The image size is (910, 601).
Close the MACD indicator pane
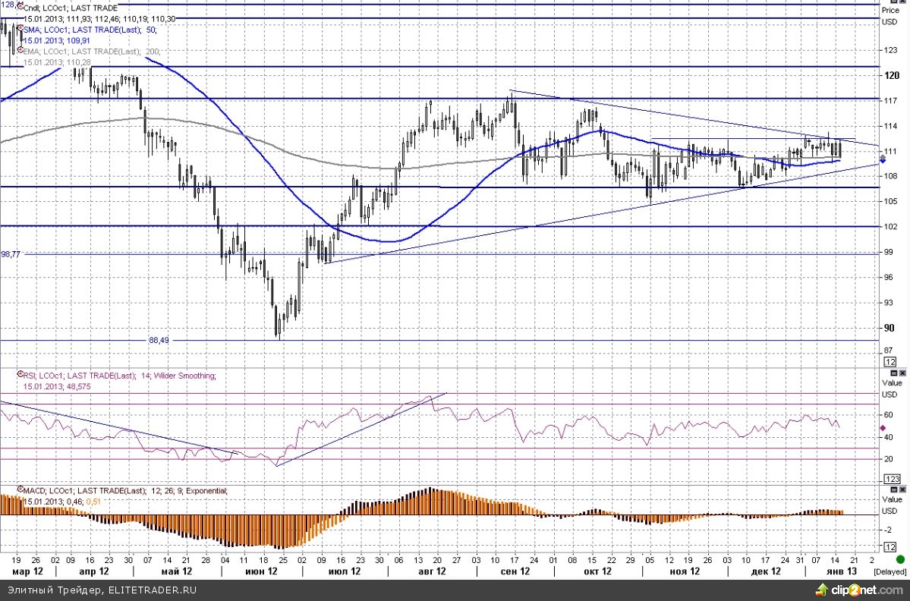tap(902, 490)
